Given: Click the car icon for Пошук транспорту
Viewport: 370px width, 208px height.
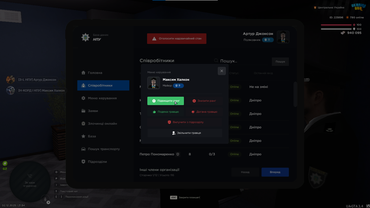Looking at the screenshot, I should point(84,149).
